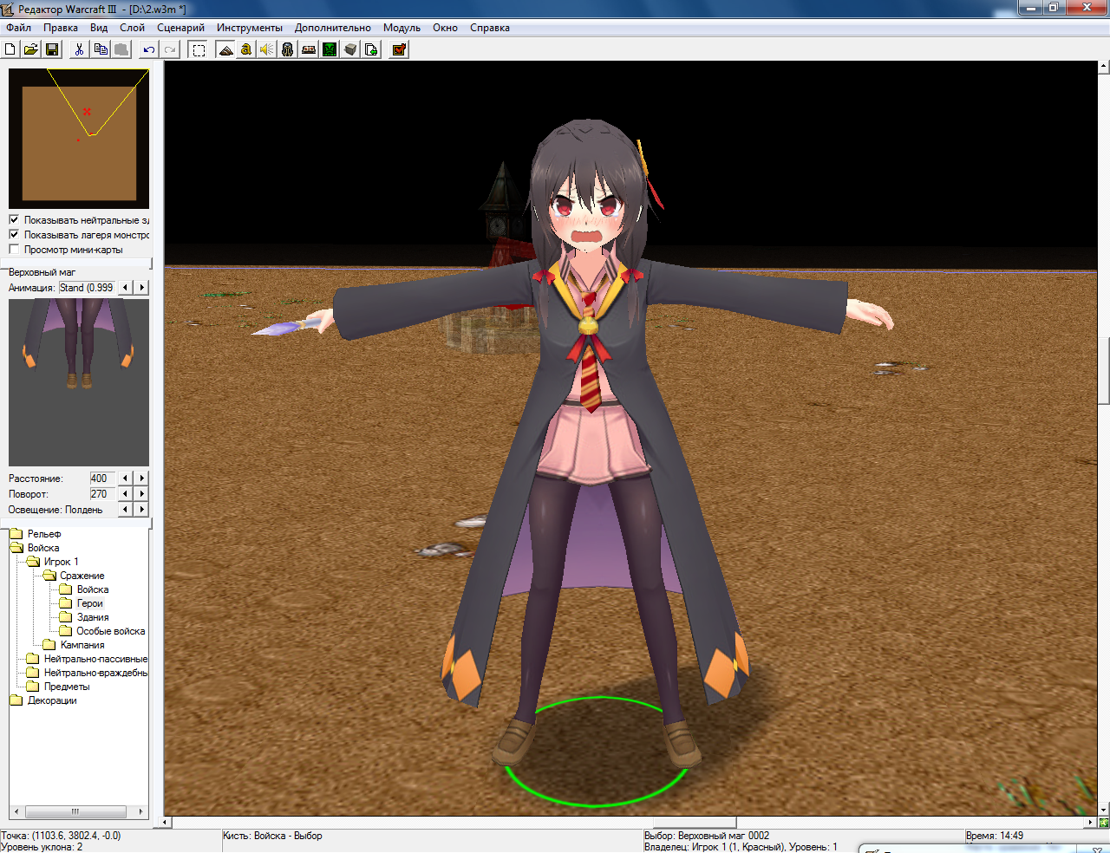Click the Анимация field showing Stand
Screen dimensions: 1110x853
(87, 288)
